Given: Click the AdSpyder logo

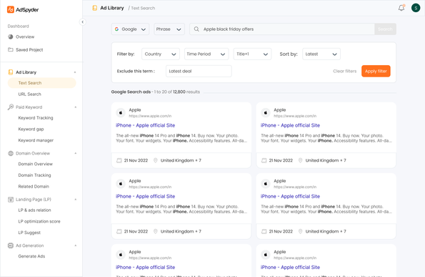Looking at the screenshot, I should coord(23,10).
